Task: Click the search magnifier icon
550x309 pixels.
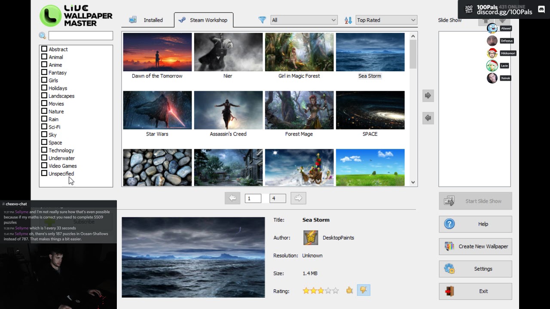Action: click(42, 36)
